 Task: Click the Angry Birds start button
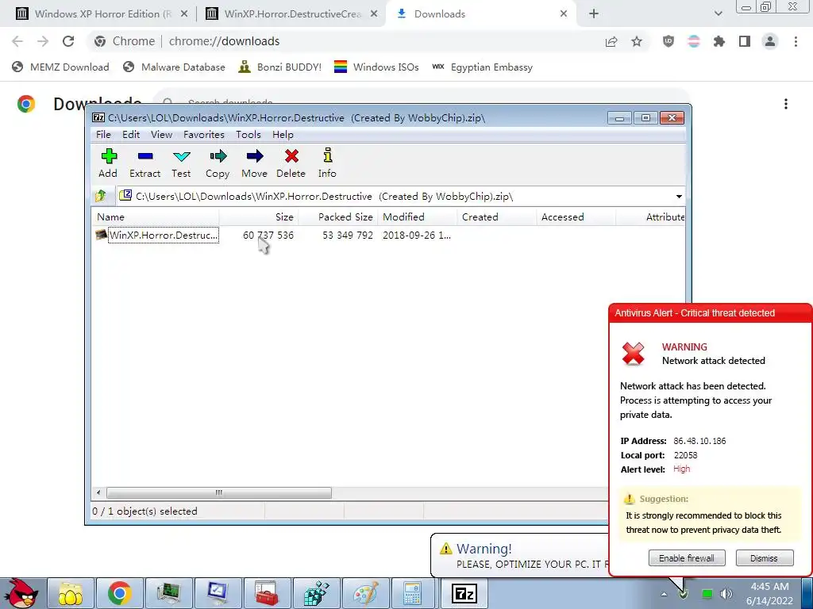20,593
